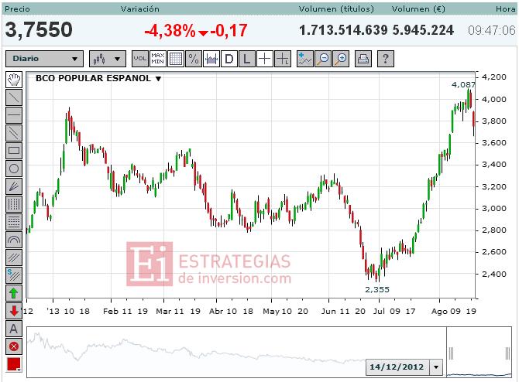Viewport: 519px width, 382px height.
Task: Select the S parallel lines tool
Action: (x=14, y=275)
